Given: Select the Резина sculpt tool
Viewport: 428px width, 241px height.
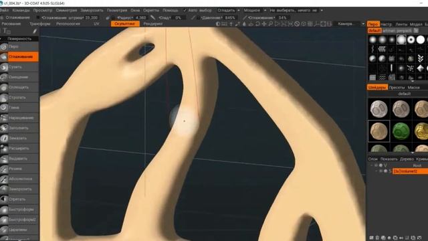Looking at the screenshot, I should 19,169.
